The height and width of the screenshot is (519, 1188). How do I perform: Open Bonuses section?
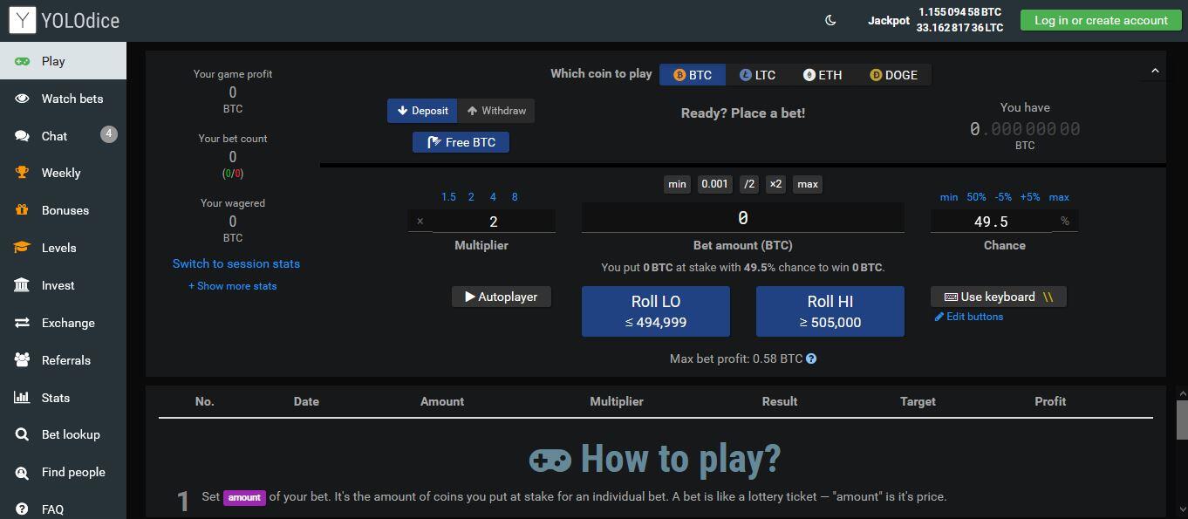[x=63, y=210]
